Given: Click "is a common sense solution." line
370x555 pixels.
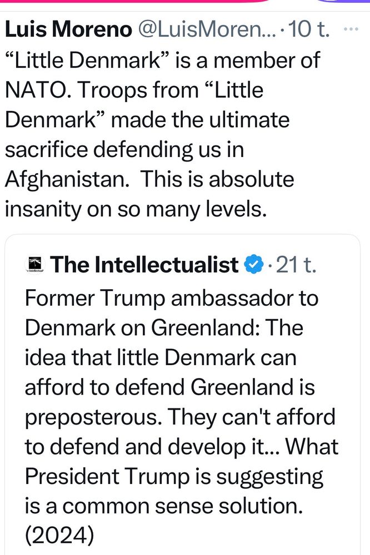Looking at the screenshot, I should pyautogui.click(x=164, y=506).
